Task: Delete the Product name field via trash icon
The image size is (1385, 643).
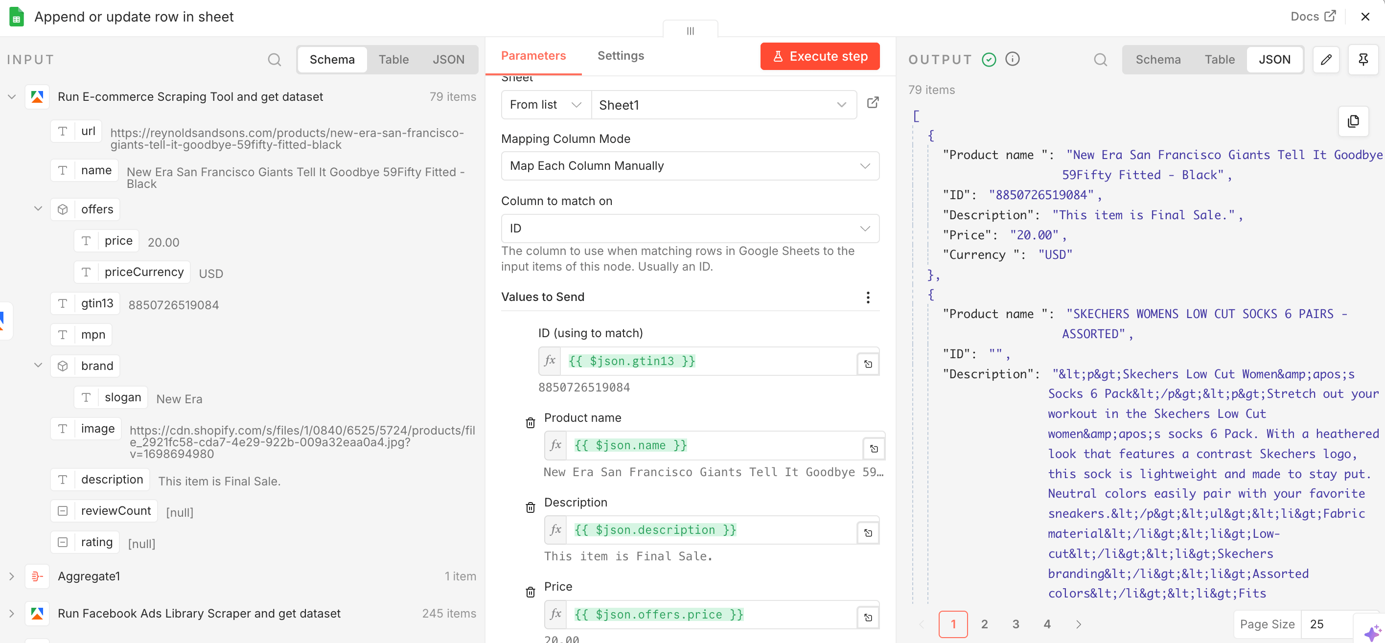Action: [x=530, y=423]
